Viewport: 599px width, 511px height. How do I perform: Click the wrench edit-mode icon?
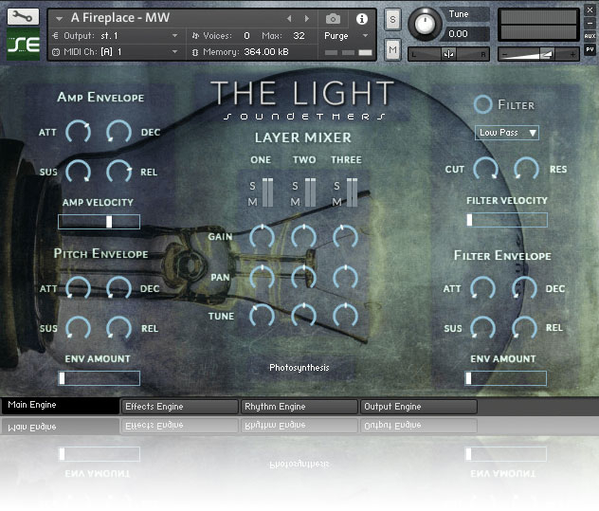23,17
